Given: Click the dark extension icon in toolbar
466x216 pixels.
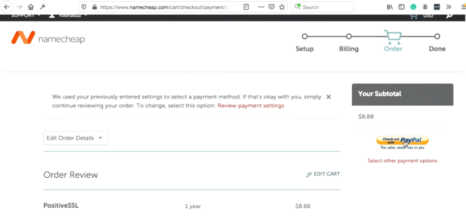Looking at the screenshot, I should 437,7.
